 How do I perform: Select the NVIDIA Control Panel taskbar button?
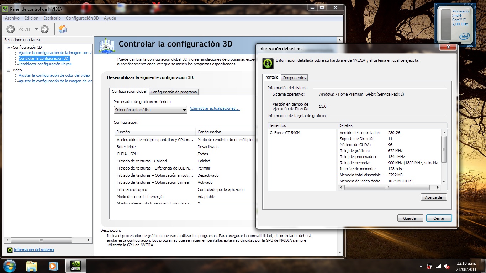pyautogui.click(x=76, y=266)
